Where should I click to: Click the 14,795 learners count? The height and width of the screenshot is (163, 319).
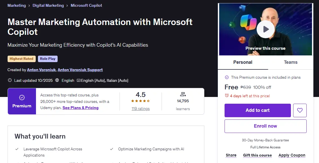(183, 101)
